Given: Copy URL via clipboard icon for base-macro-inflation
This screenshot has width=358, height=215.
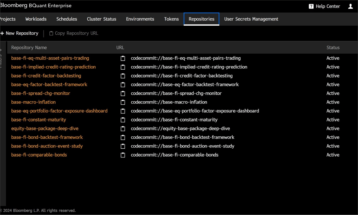Looking at the screenshot, I should coord(123,102).
